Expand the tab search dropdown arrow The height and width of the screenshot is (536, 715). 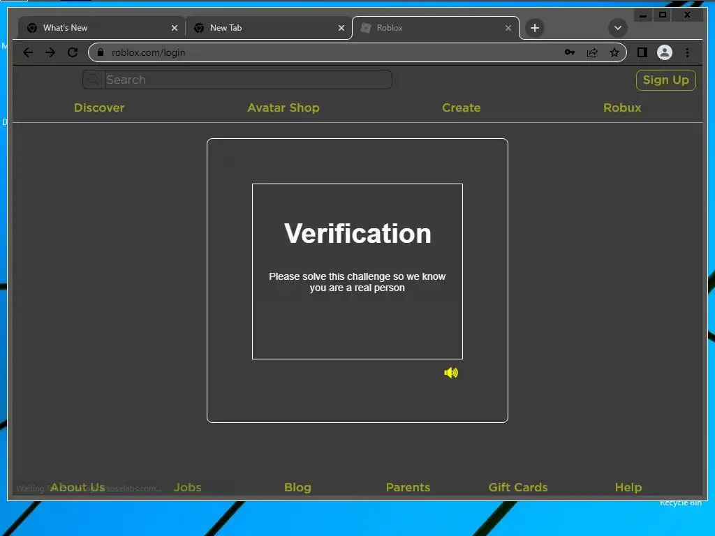pyautogui.click(x=618, y=28)
